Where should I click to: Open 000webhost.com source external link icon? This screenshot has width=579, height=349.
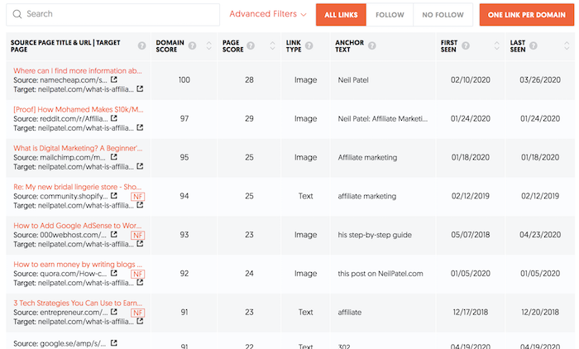pos(114,235)
